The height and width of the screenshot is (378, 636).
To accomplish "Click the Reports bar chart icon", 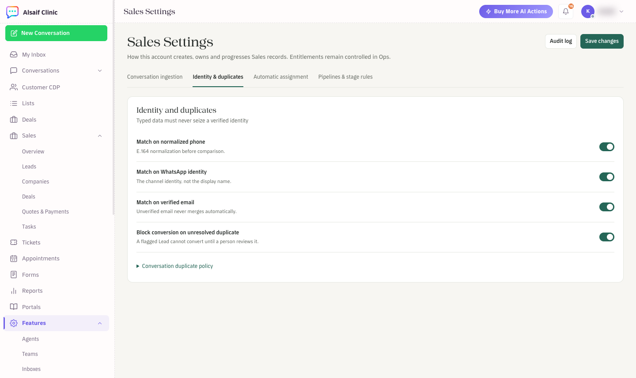I will pyautogui.click(x=14, y=290).
